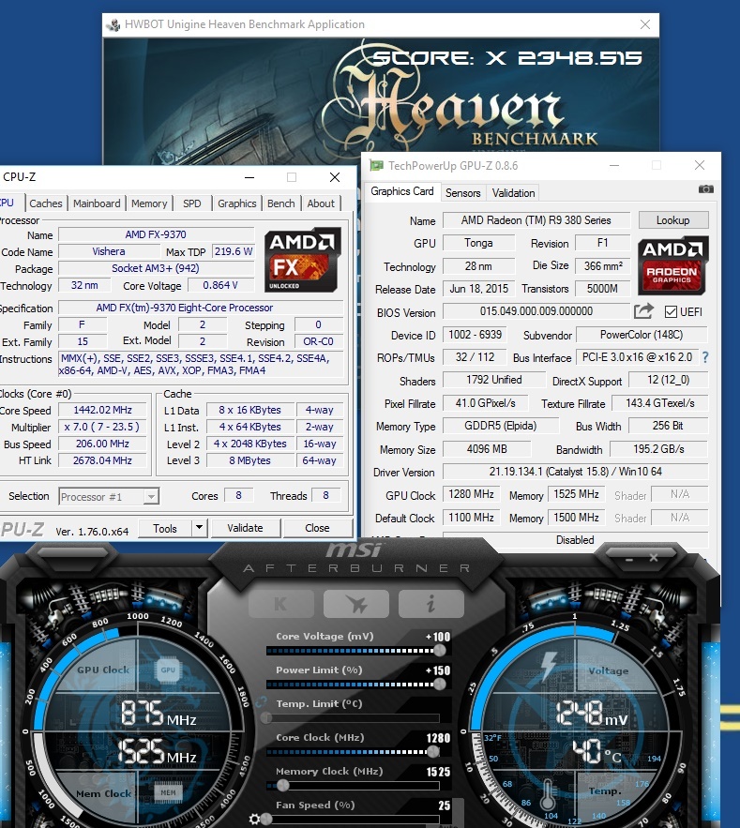Click the Shaders '1792 Unified' value

494,380
